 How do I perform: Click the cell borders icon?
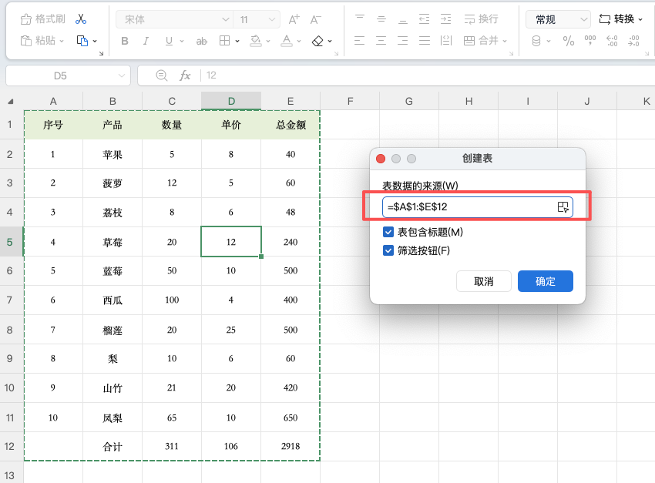tap(225, 41)
